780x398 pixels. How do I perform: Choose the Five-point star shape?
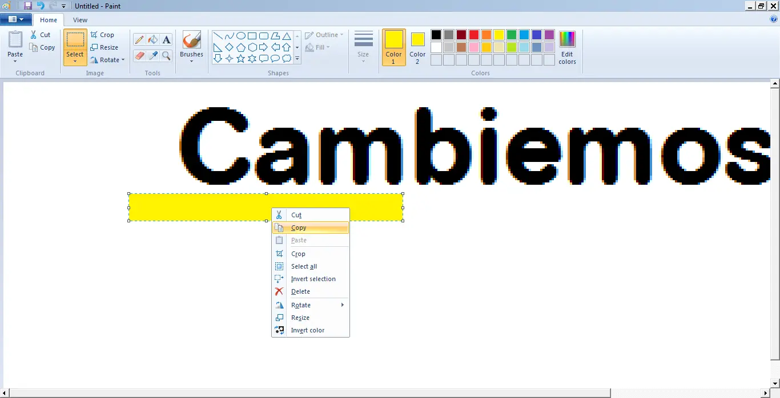240,58
